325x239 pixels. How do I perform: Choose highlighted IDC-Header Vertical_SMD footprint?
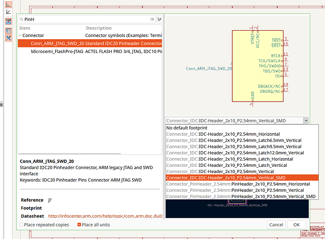[x=242, y=178]
